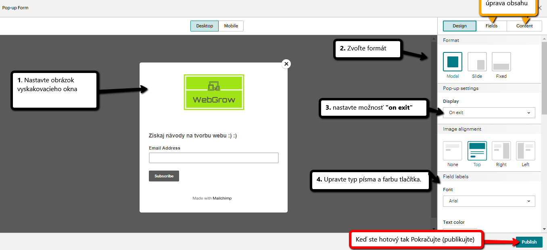Open the Display dropdown set to On exit
This screenshot has width=547, height=250.
pos(489,112)
